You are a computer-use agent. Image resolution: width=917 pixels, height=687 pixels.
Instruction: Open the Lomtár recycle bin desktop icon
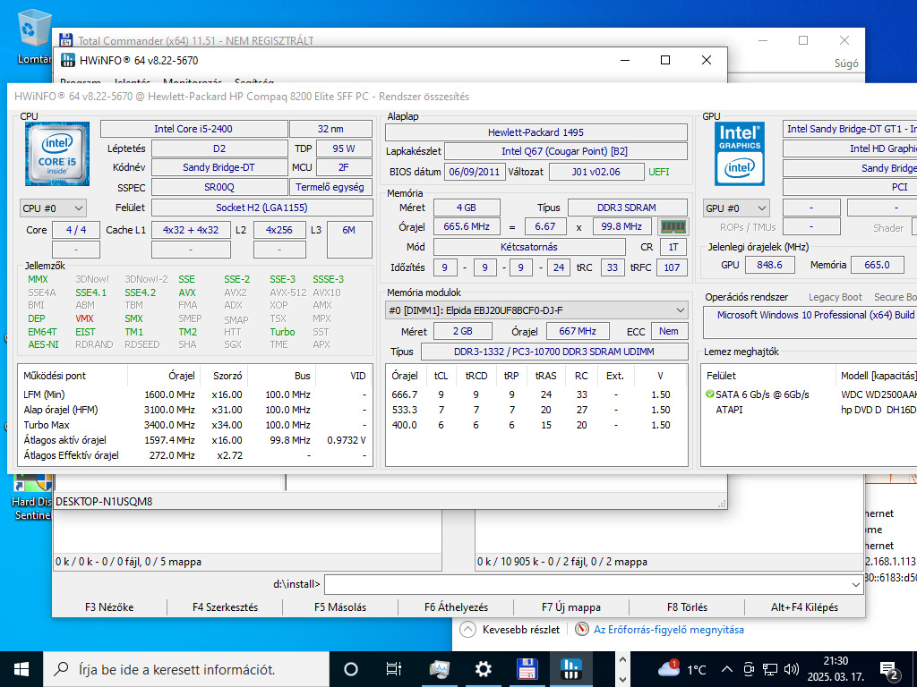[x=34, y=36]
